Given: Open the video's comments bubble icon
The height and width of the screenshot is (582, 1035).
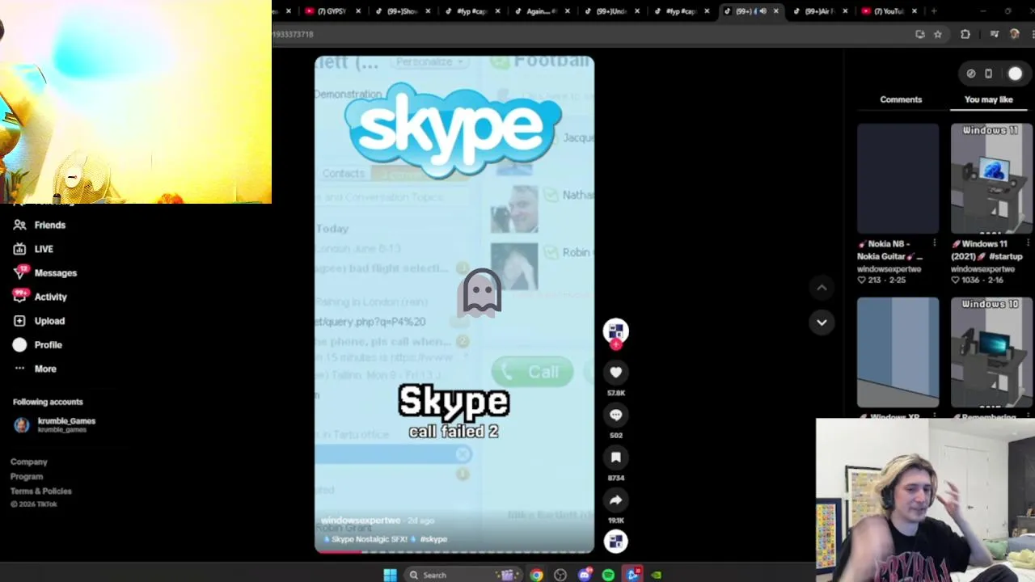Looking at the screenshot, I should click(x=615, y=415).
